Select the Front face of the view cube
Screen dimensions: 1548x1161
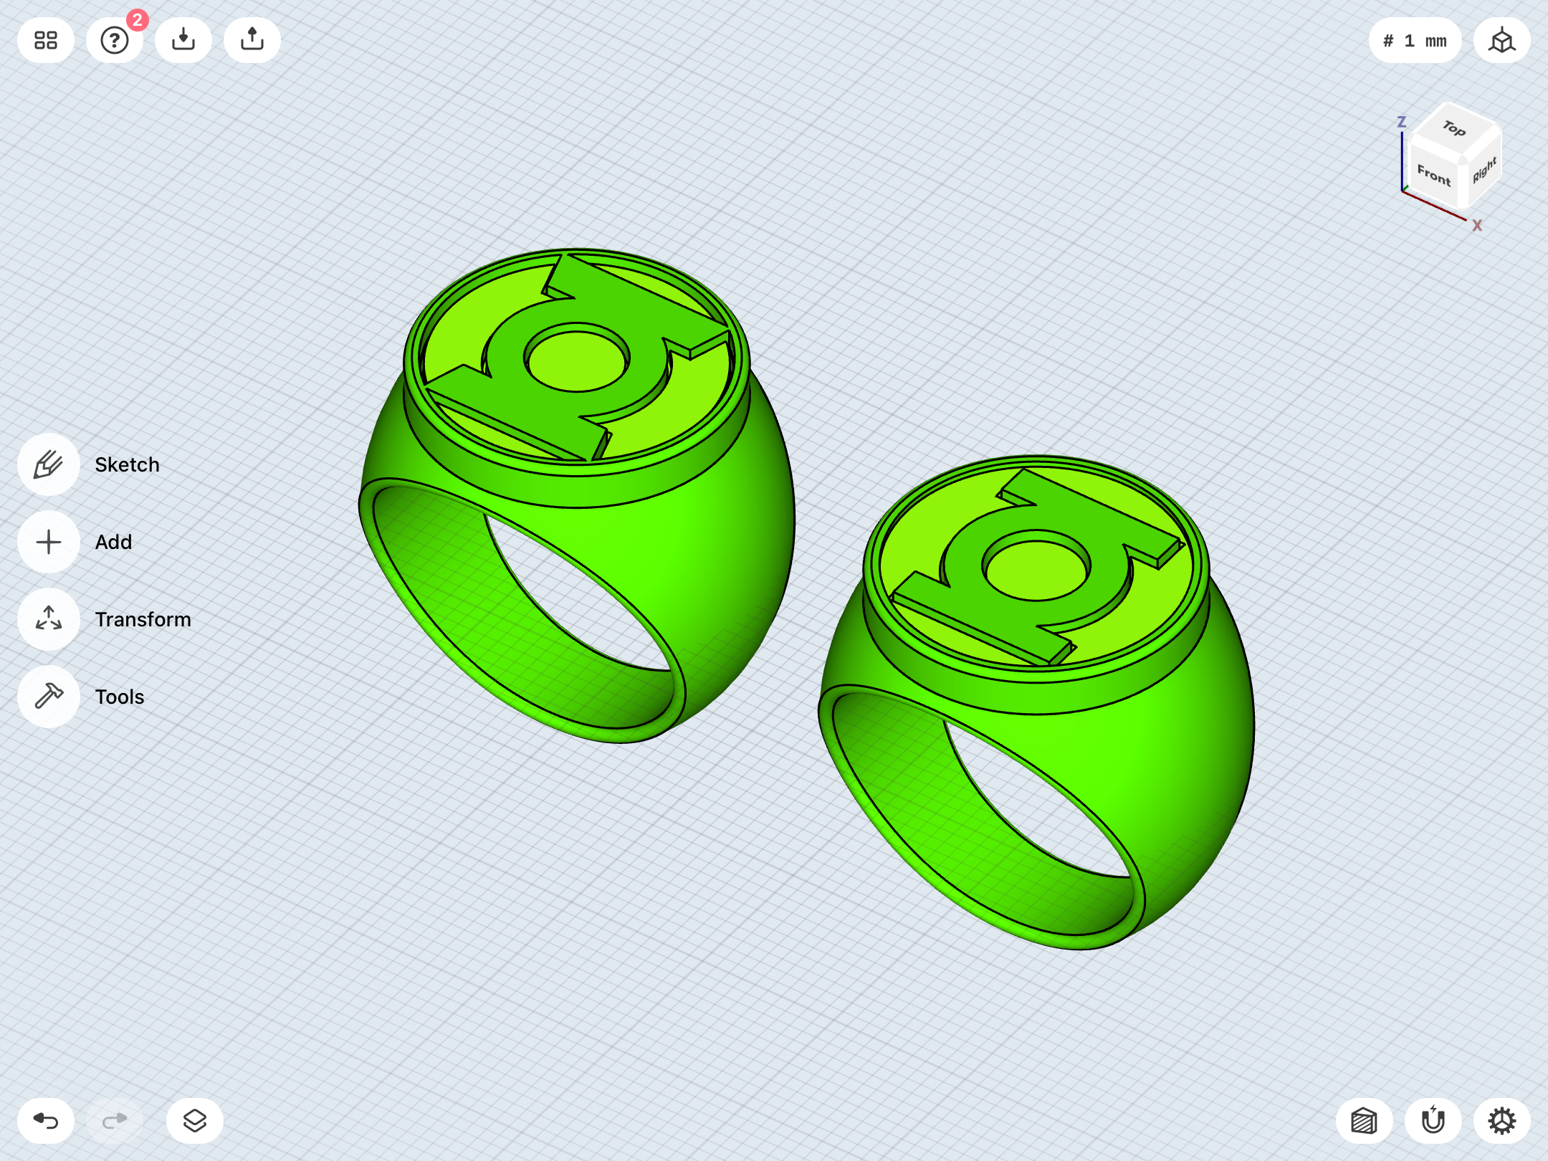click(1433, 174)
